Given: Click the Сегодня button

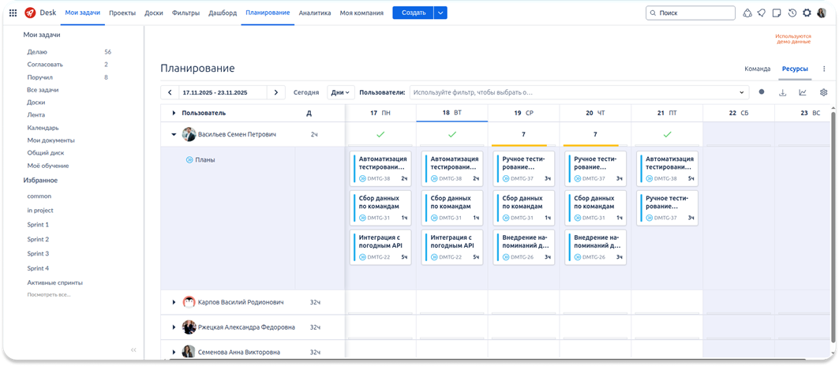Looking at the screenshot, I should click(306, 92).
